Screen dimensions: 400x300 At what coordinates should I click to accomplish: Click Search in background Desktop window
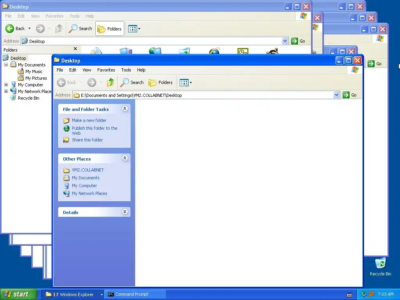click(x=80, y=29)
